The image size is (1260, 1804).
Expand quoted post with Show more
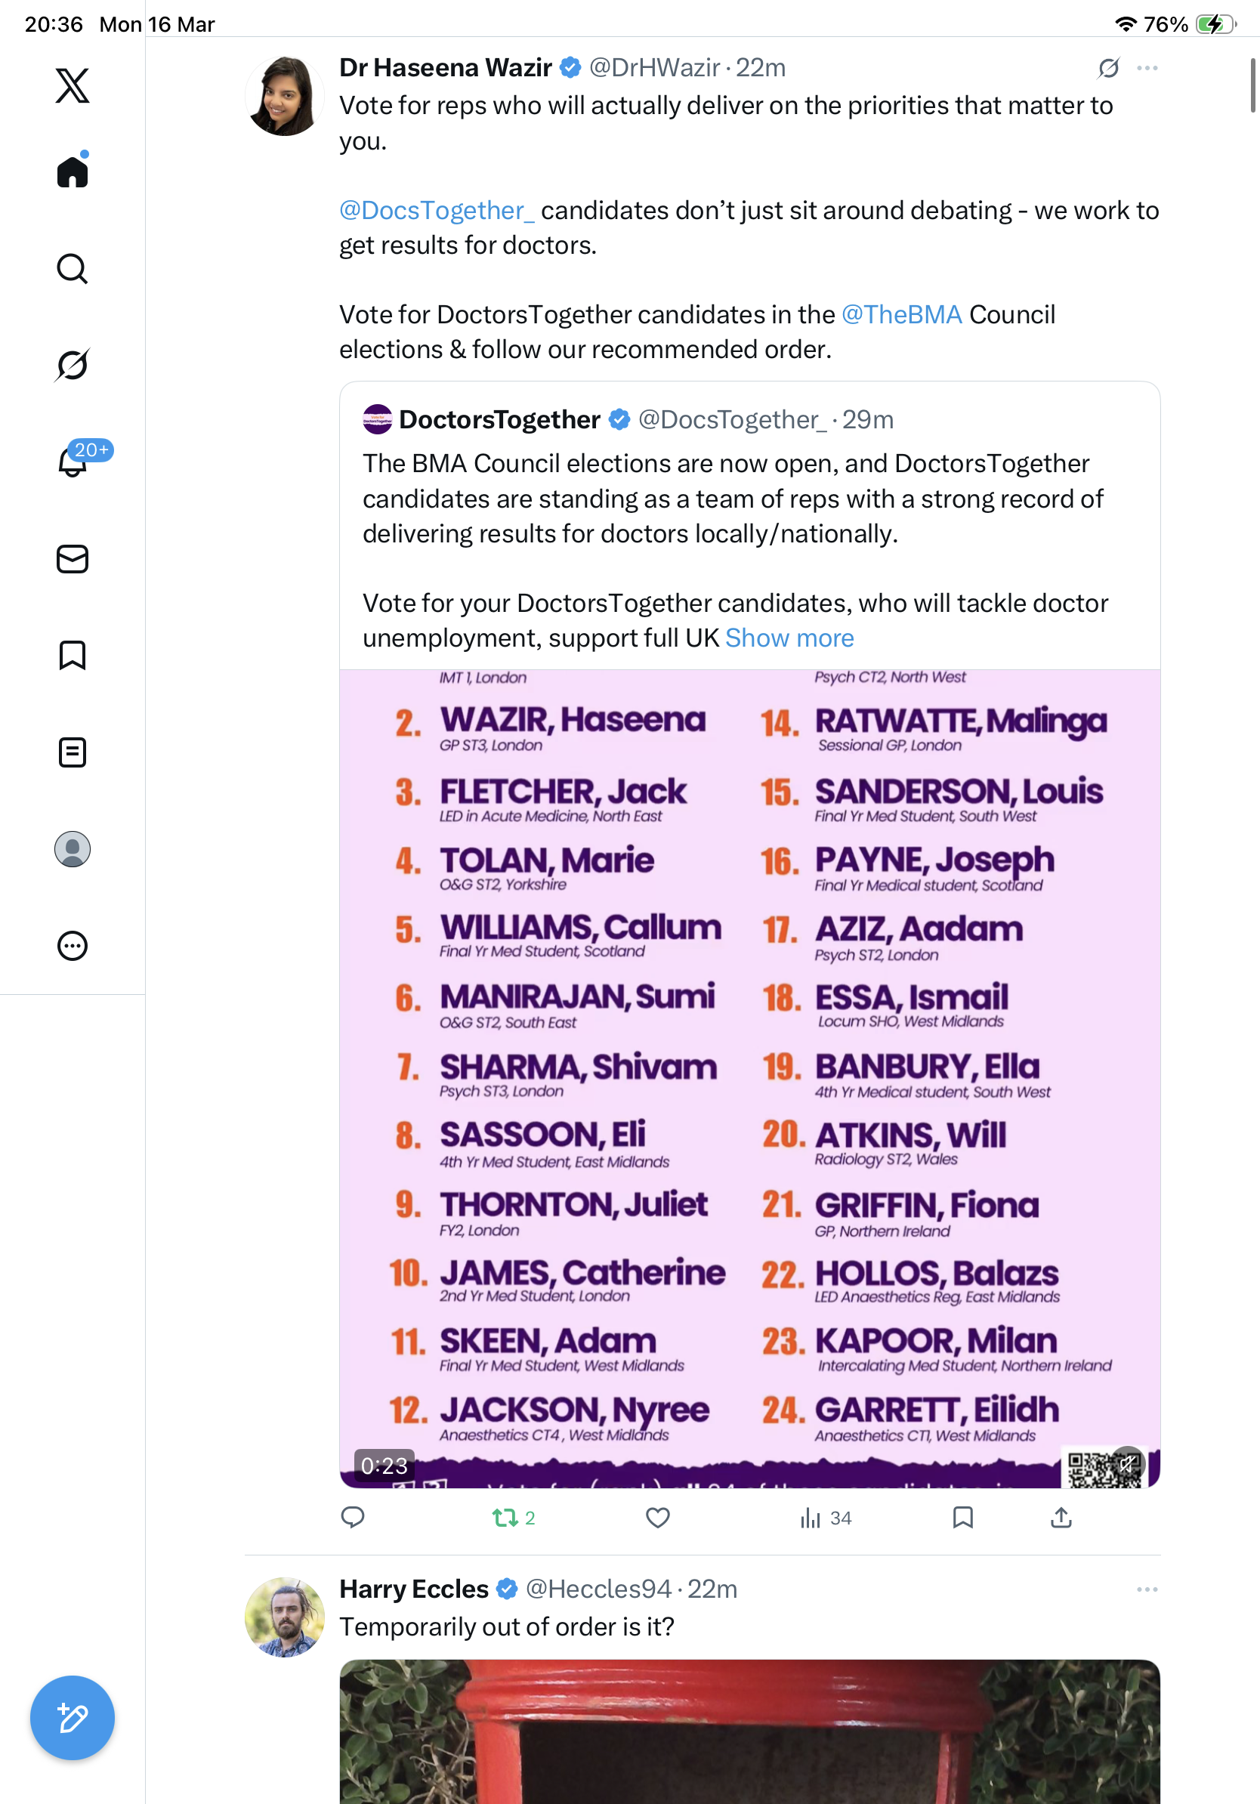point(789,638)
